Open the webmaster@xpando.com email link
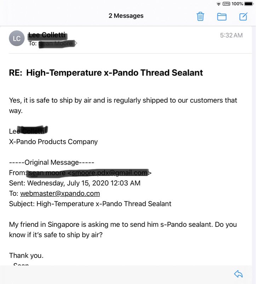 point(60,193)
